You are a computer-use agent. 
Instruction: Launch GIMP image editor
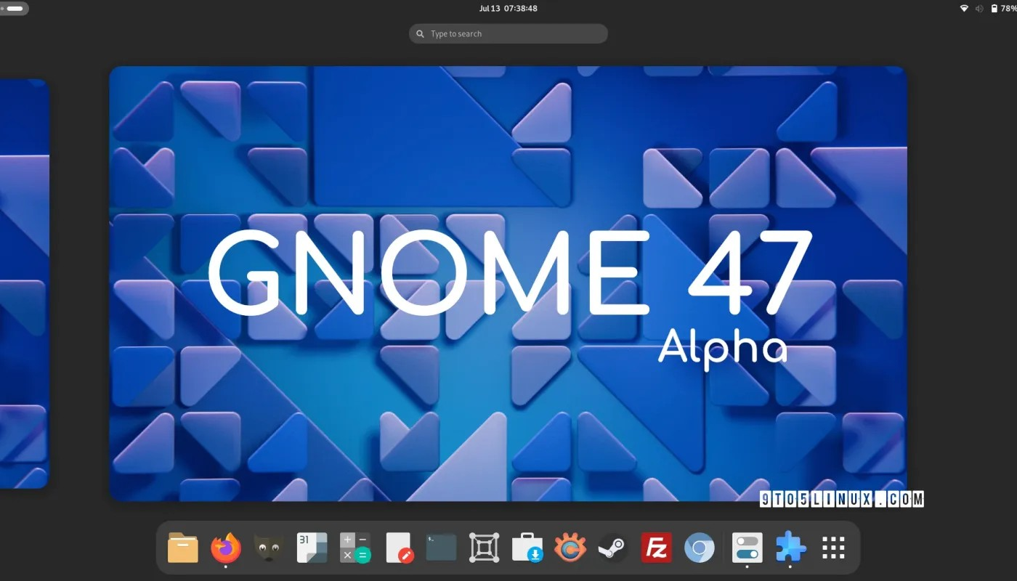tap(269, 548)
